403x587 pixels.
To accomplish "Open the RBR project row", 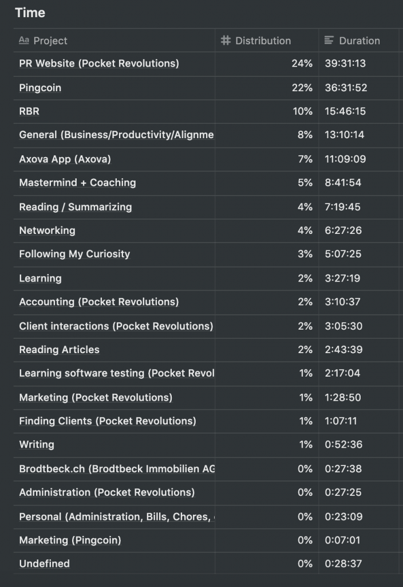I will (29, 111).
